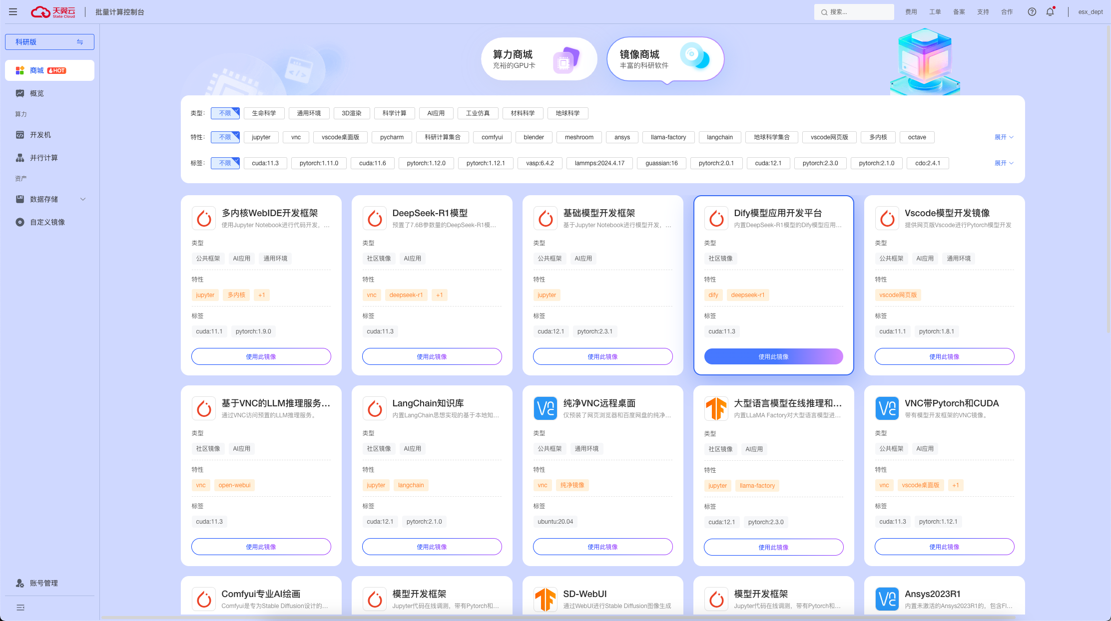Select the llama-factory feature filter

[668, 137]
